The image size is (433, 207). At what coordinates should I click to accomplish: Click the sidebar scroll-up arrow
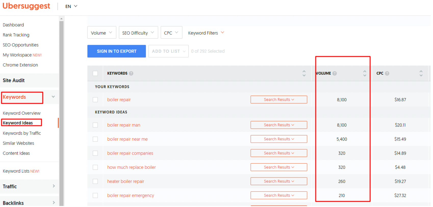click(x=61, y=19)
